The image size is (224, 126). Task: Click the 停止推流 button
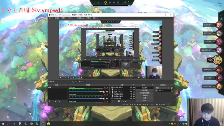pyautogui.click(x=144, y=88)
